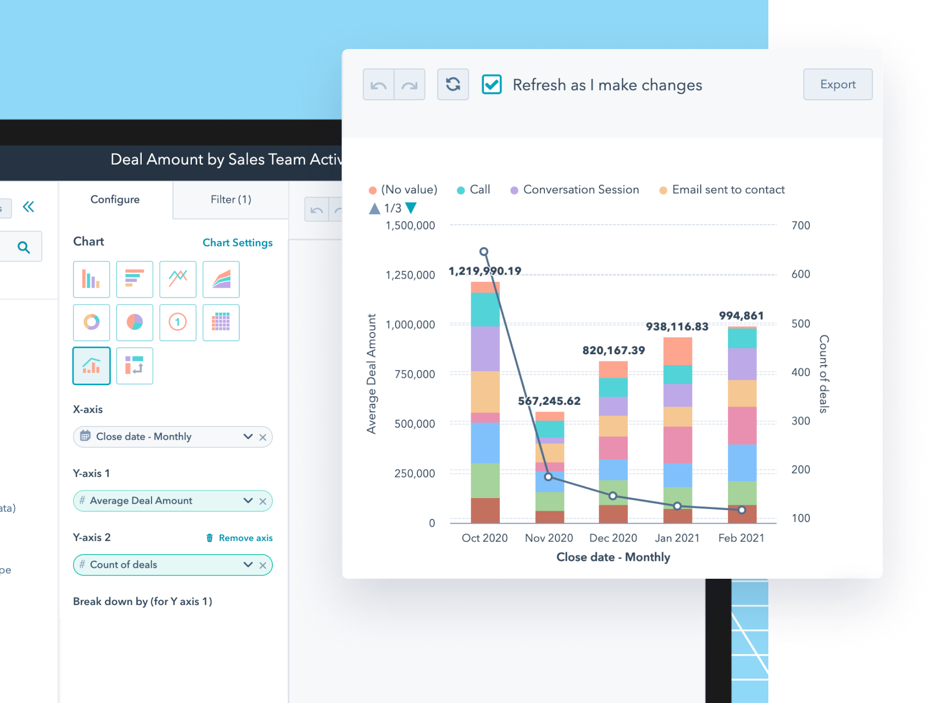Click the Count of deals axis title

click(824, 374)
